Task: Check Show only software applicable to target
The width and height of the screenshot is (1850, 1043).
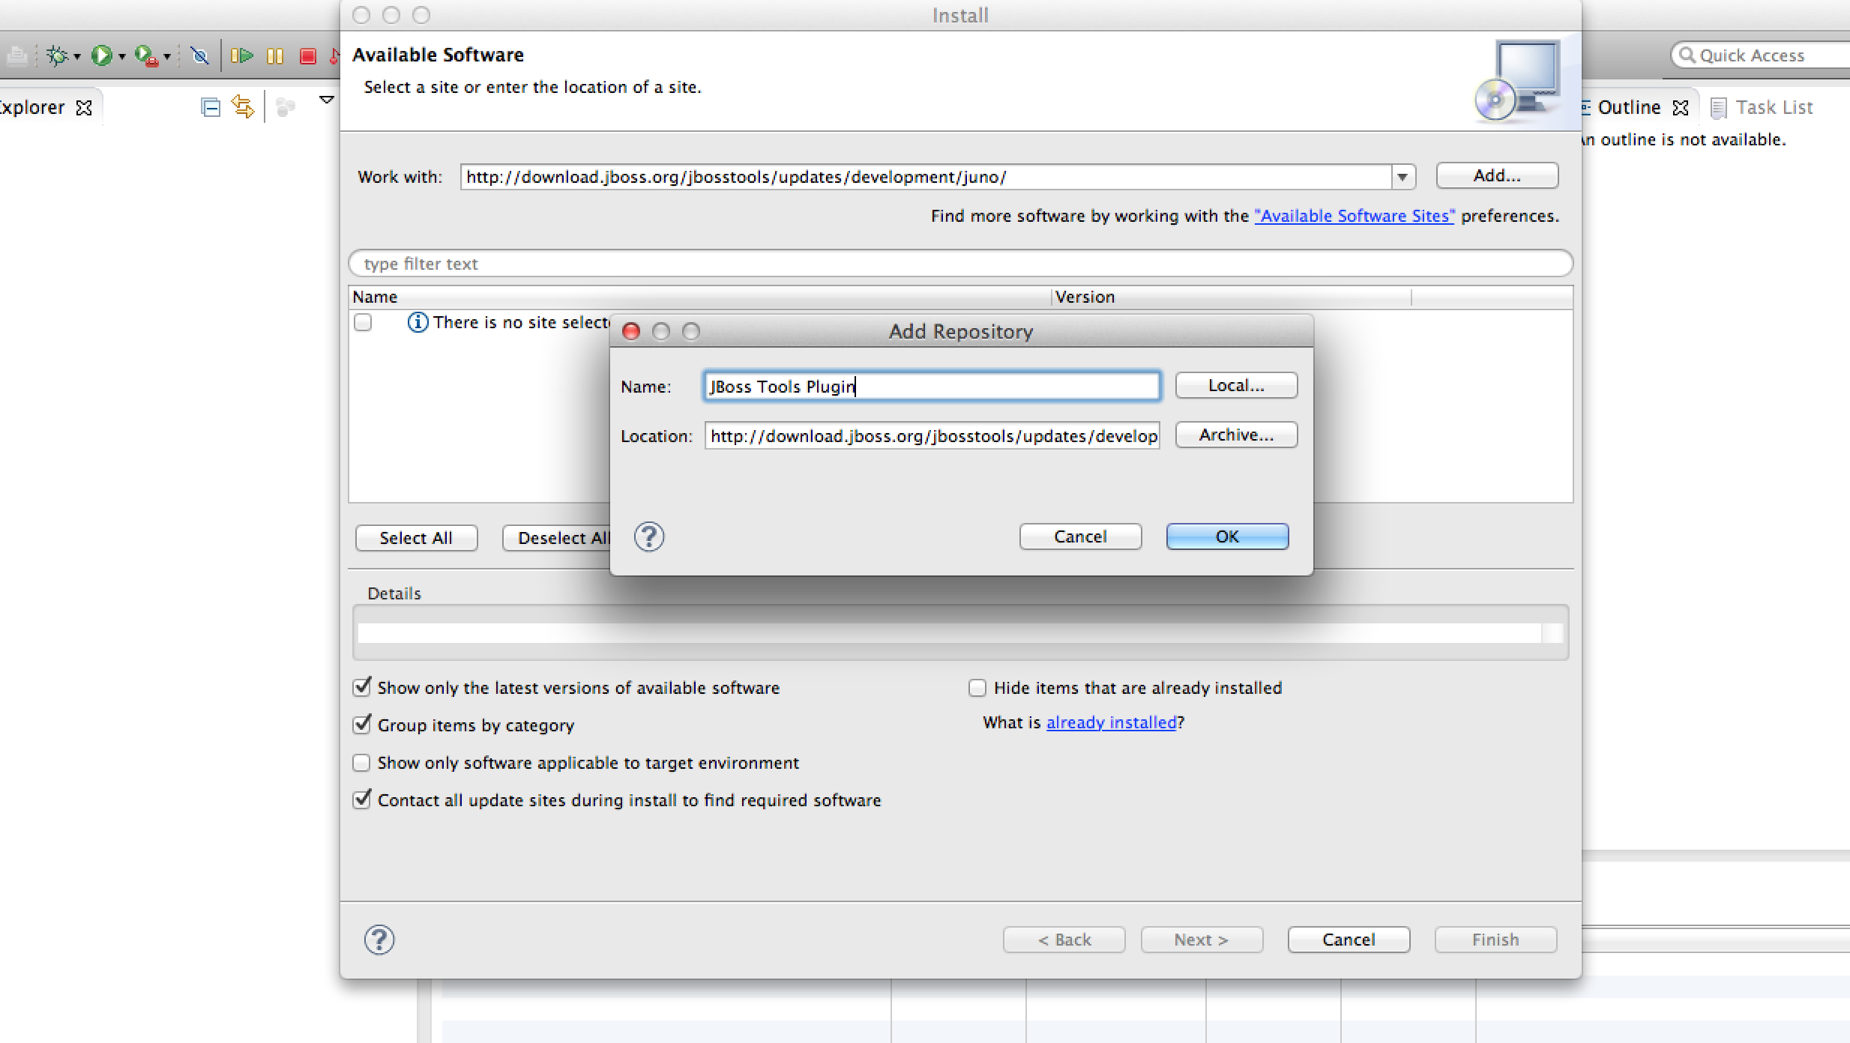Action: [362, 763]
